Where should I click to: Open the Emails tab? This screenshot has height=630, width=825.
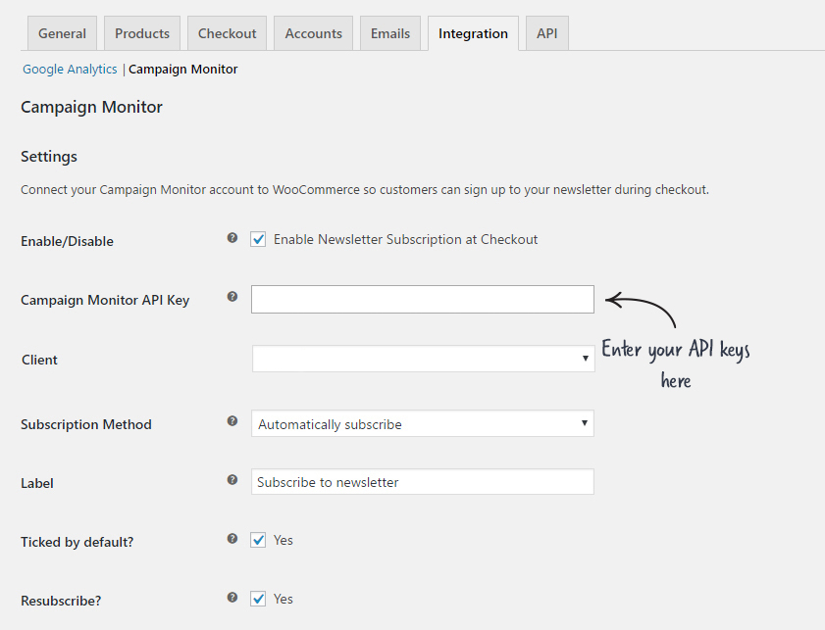pyautogui.click(x=390, y=33)
